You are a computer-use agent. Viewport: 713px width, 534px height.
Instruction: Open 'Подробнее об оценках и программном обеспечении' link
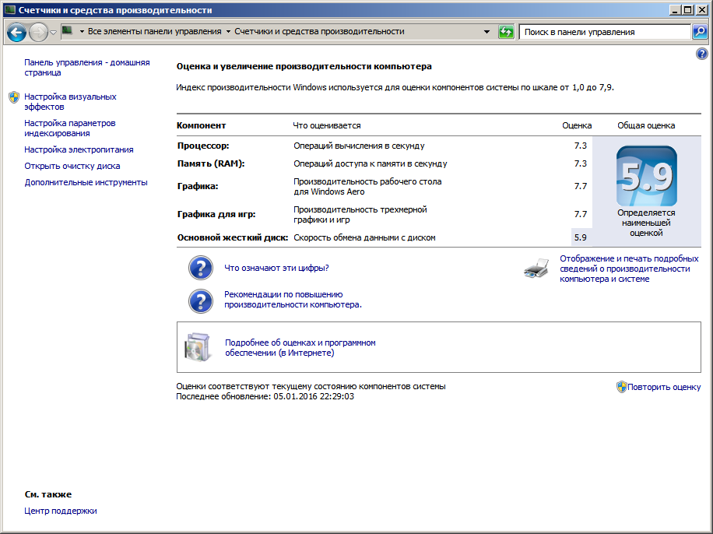(x=300, y=347)
